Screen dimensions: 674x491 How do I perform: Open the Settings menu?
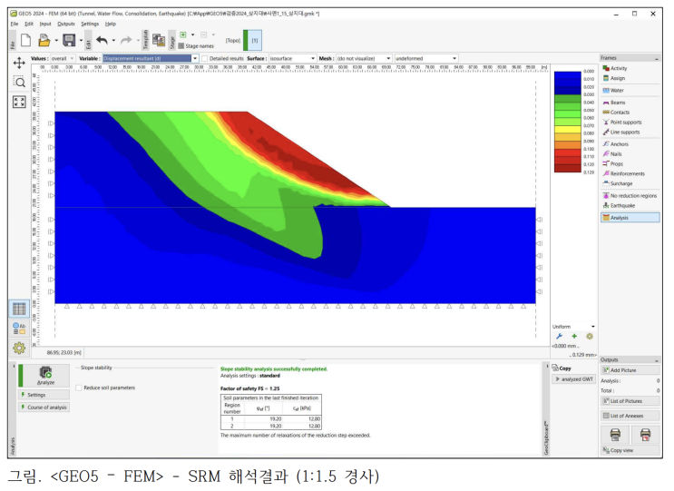click(90, 25)
